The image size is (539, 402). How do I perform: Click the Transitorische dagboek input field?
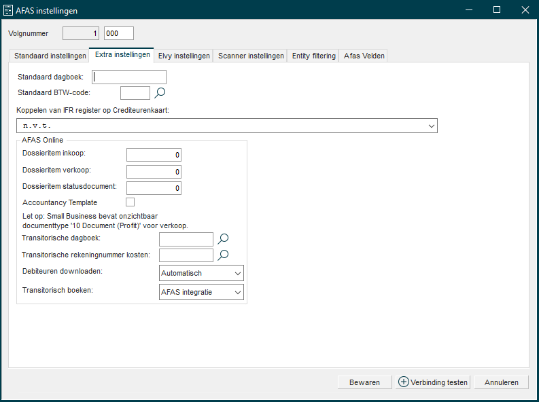tap(186, 239)
